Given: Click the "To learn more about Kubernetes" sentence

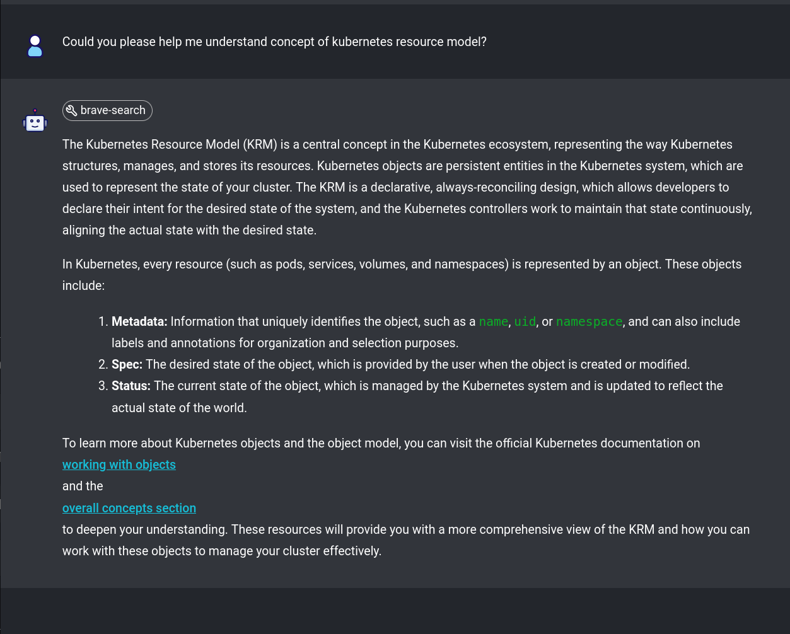Looking at the screenshot, I should [x=381, y=443].
